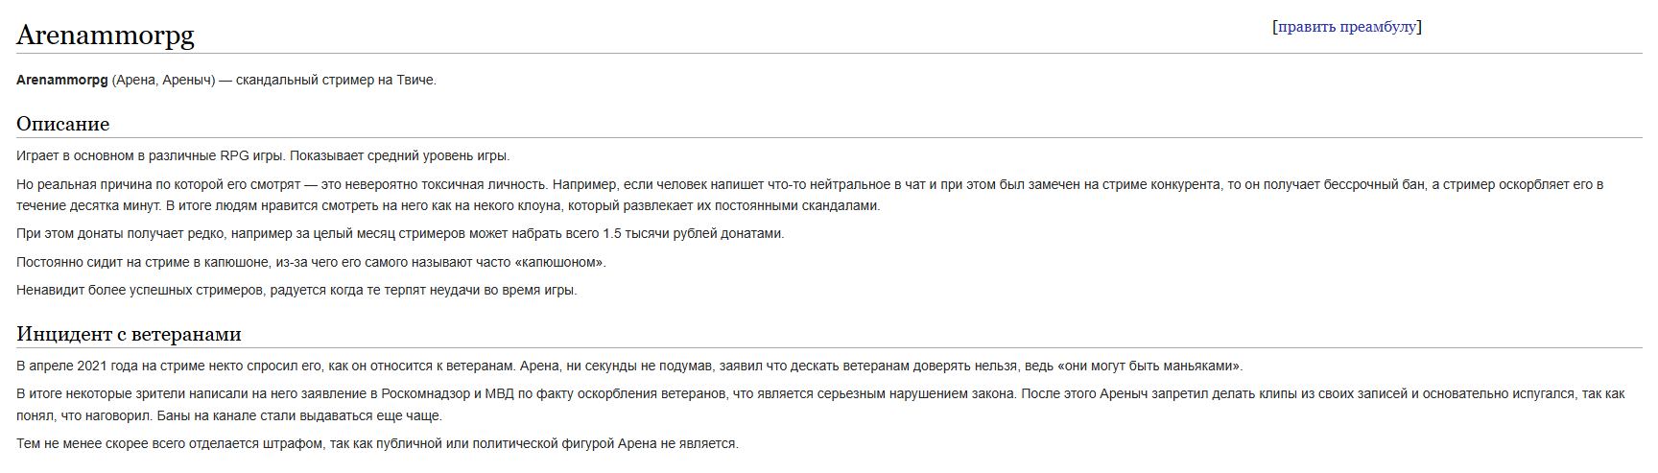Click the paragraph starting «При этом донаты»

click(x=400, y=233)
